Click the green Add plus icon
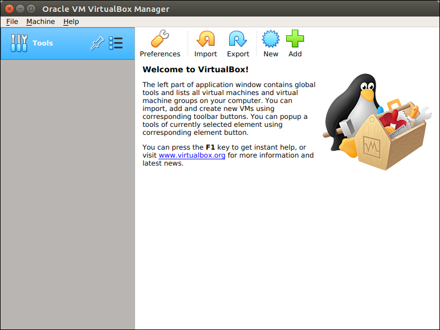 click(x=295, y=39)
